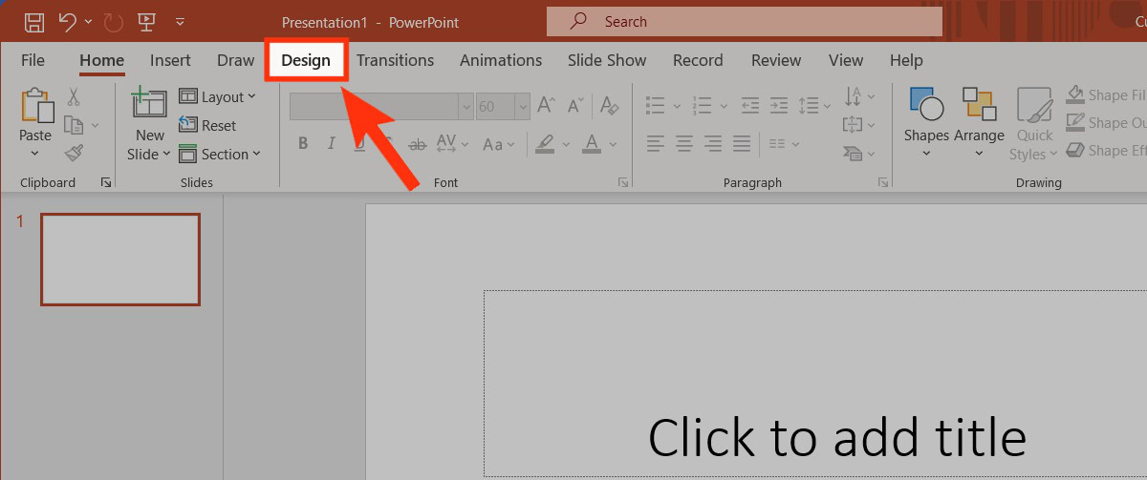
Task: Open the Draw tab
Action: 235,60
